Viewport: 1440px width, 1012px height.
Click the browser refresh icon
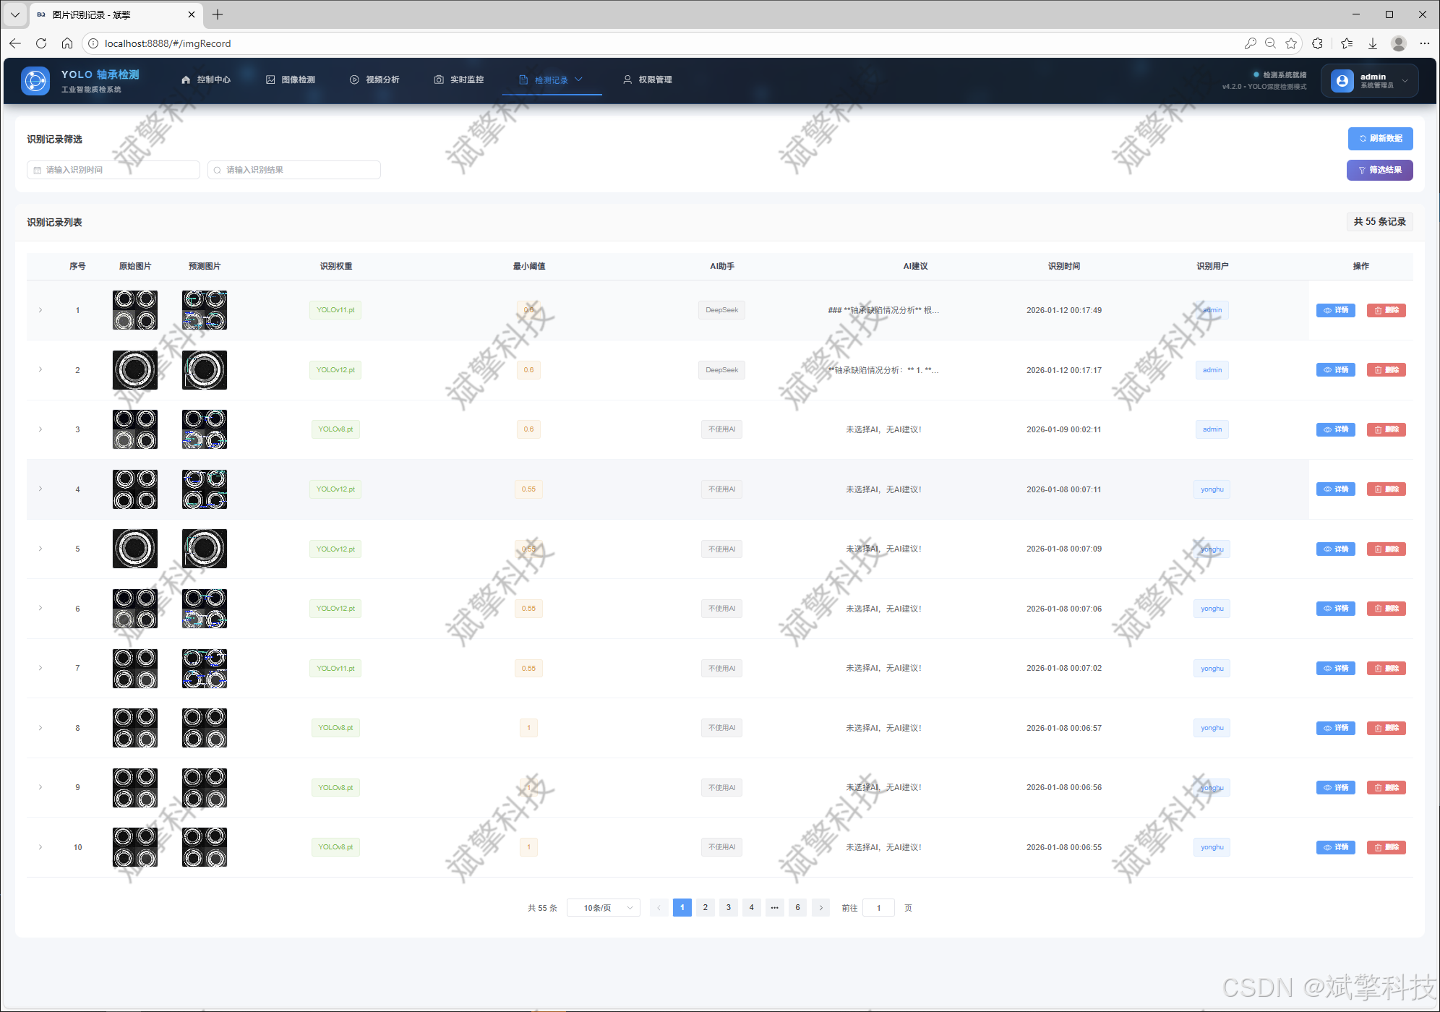point(41,43)
